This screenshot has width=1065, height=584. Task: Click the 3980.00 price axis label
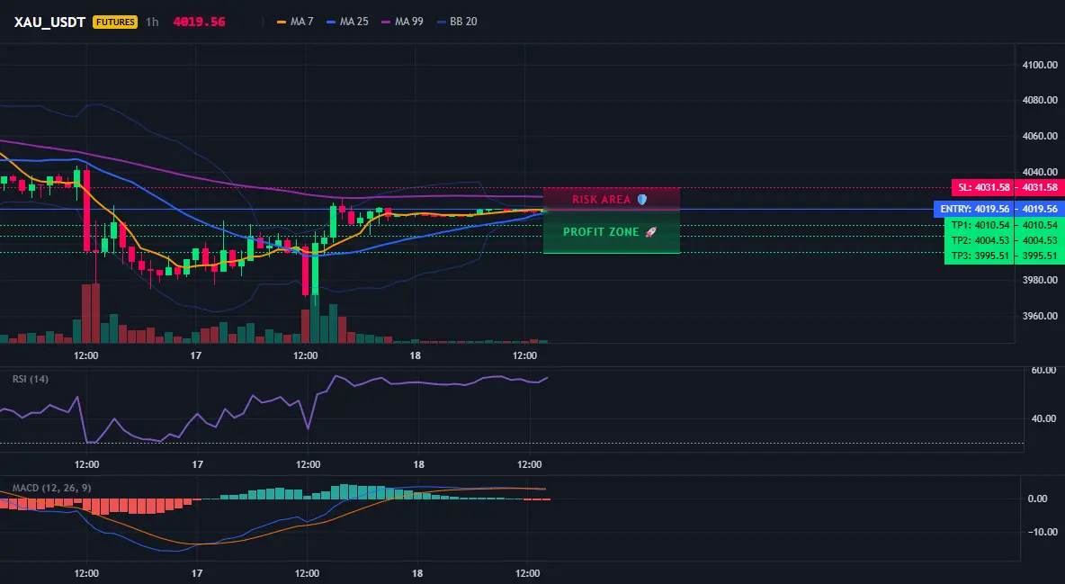point(1040,280)
